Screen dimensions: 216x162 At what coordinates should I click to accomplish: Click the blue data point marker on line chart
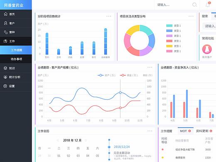coord(120,93)
